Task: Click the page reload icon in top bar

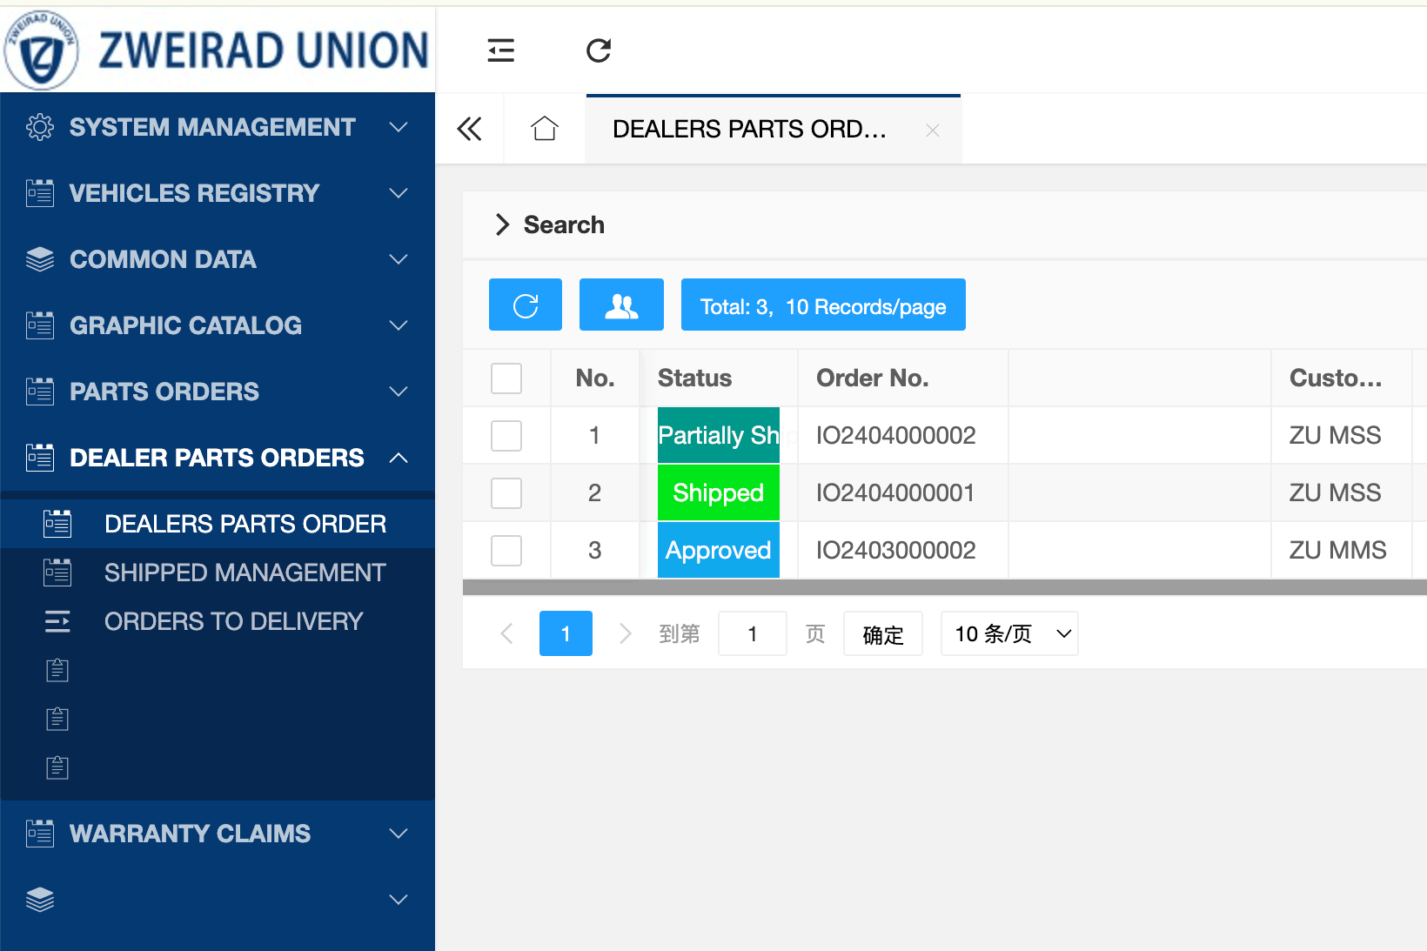Action: [599, 50]
